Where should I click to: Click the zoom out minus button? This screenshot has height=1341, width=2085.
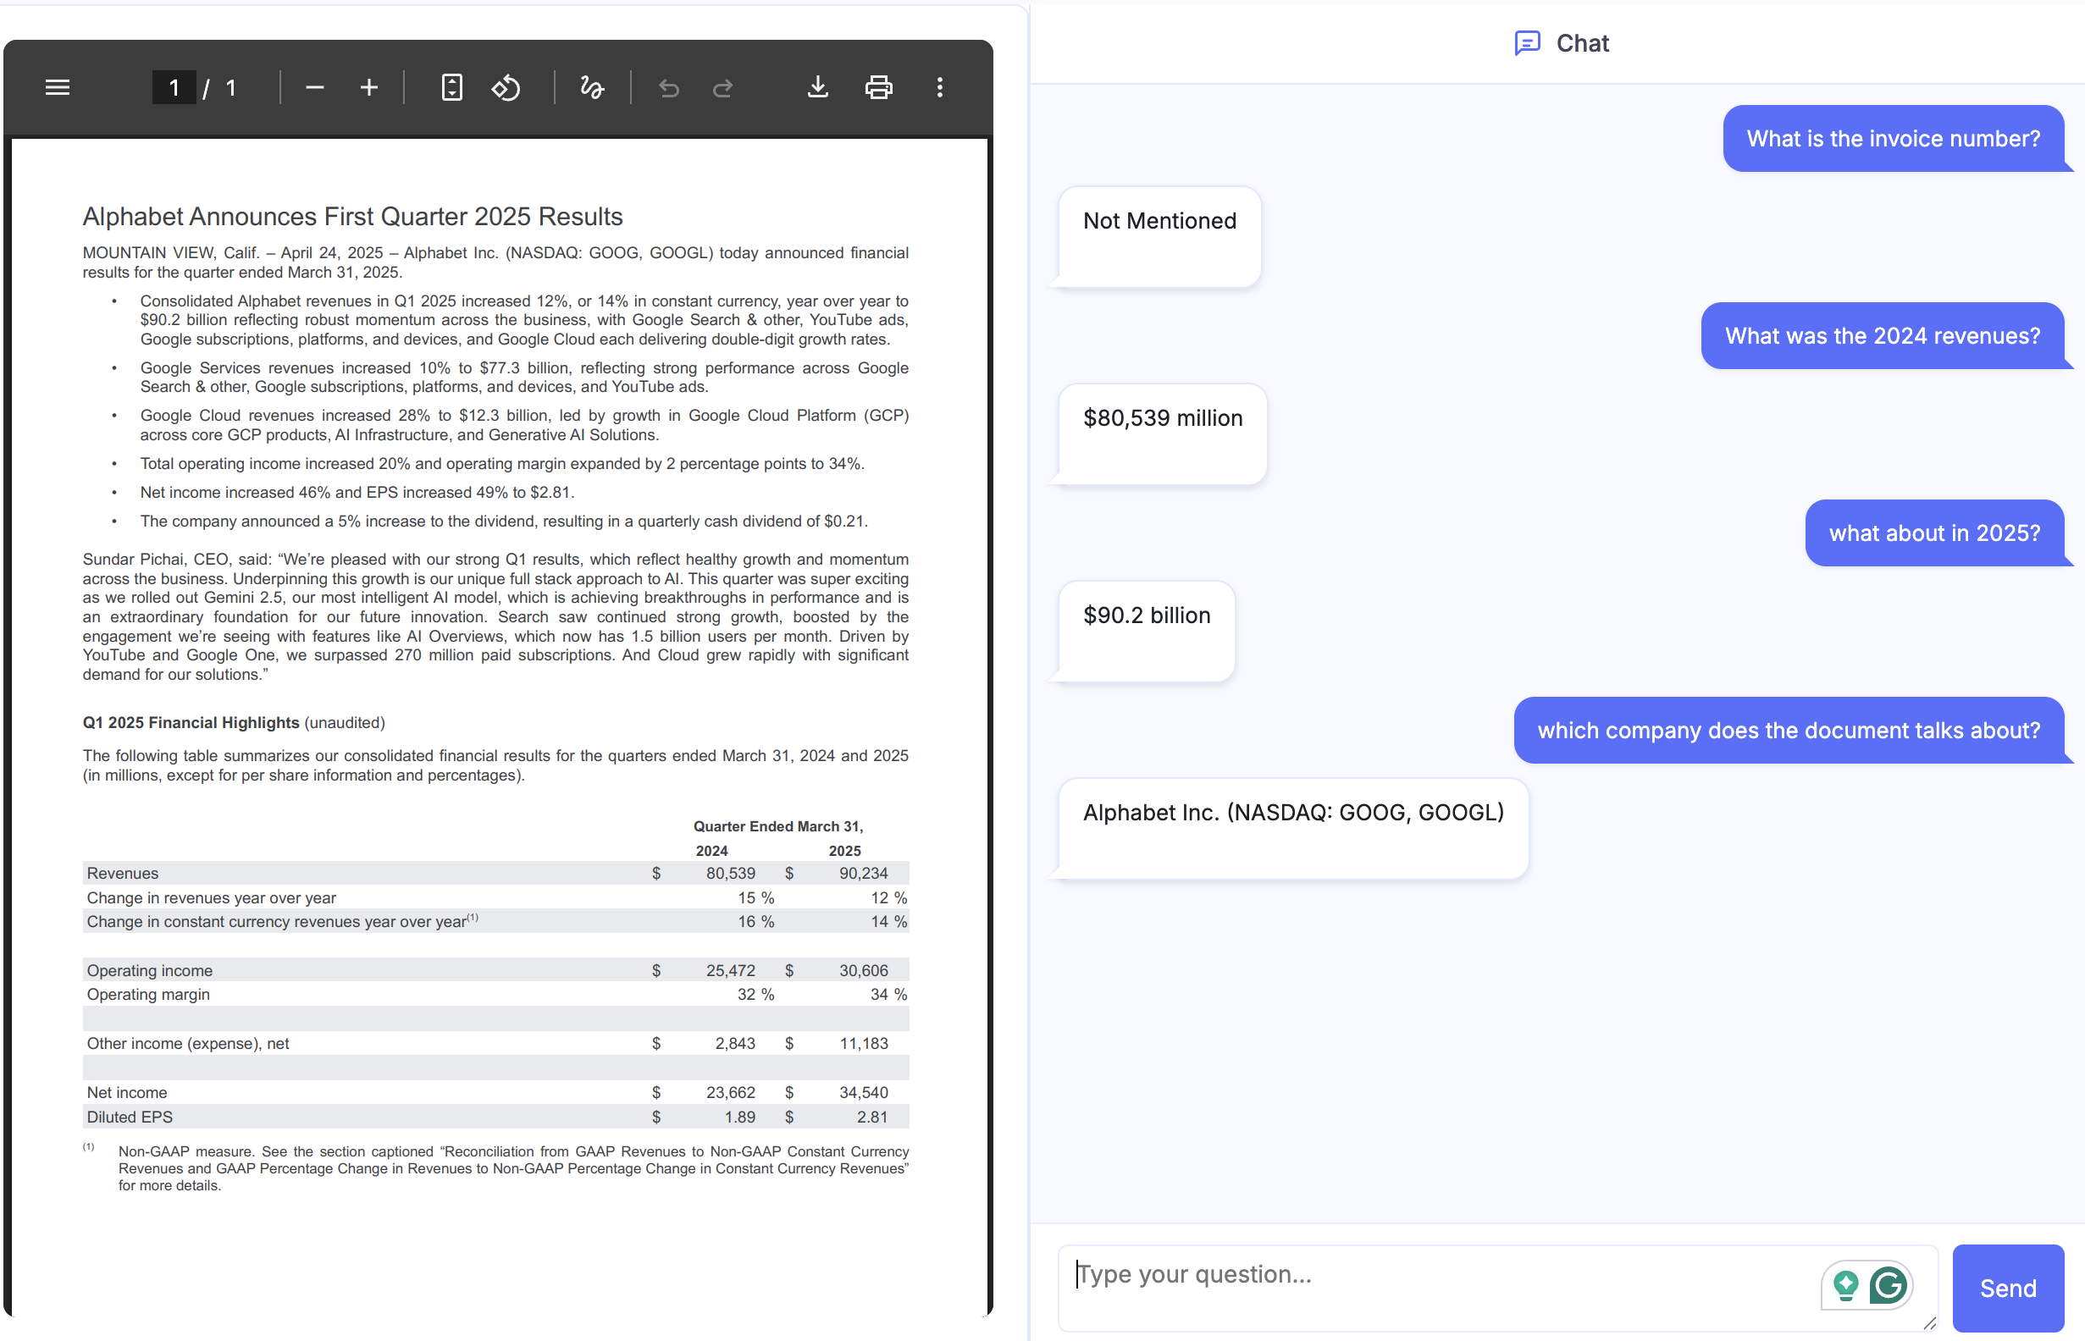click(314, 87)
